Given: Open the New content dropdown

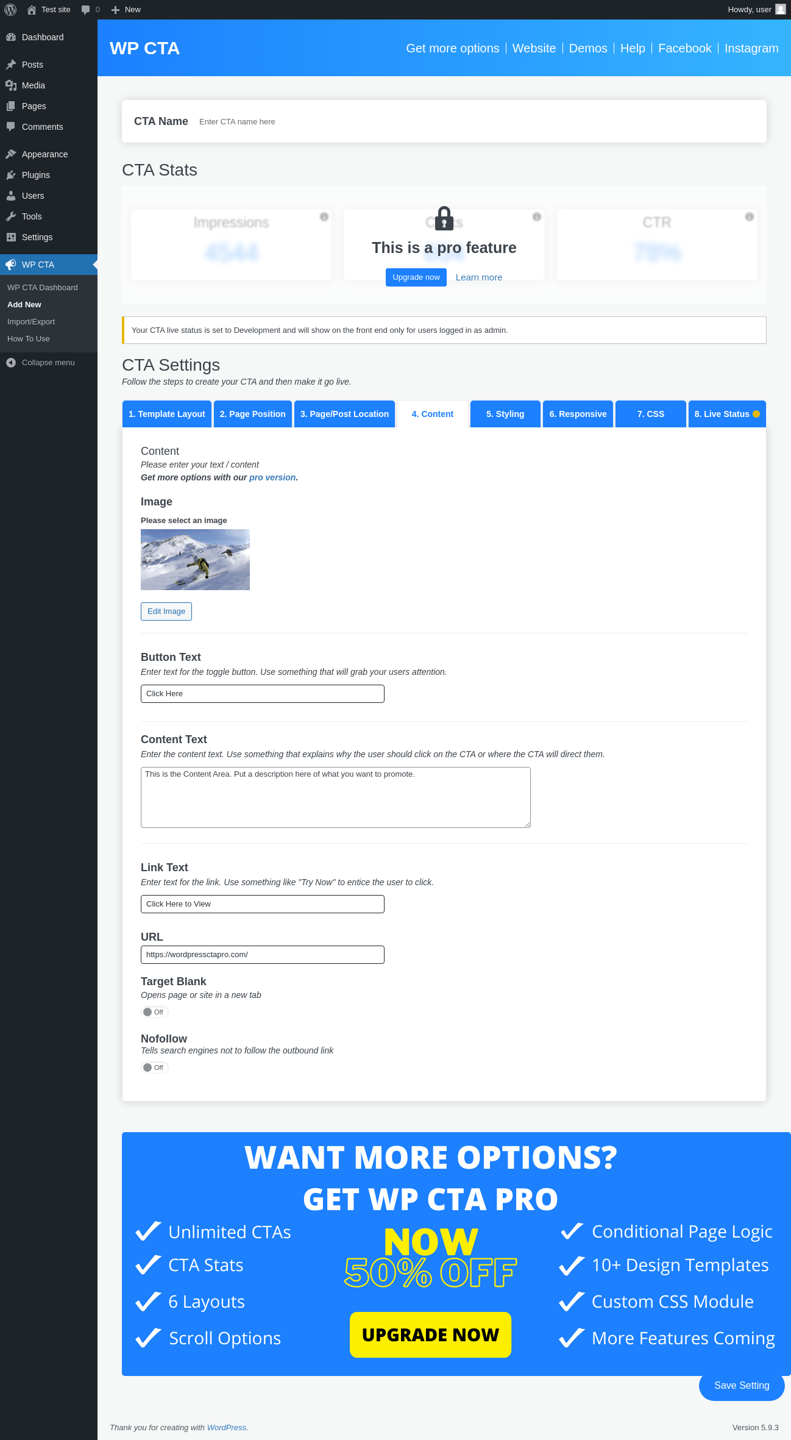Looking at the screenshot, I should (126, 10).
